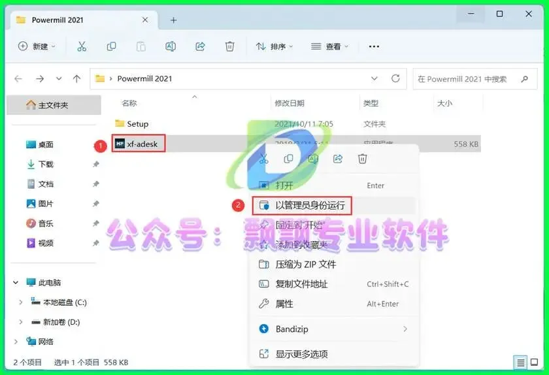Choose 压缩为 ZIP 文件 in the context menu
The width and height of the screenshot is (549, 375).
(335, 265)
